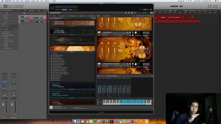Open Functions menu in Logic tracks area
The height and width of the screenshot is (124, 221).
(x=32, y=11)
